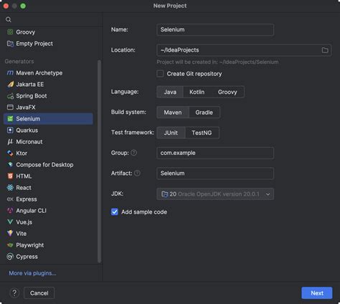Screen dimensions: 340x304
Task: Click the Angular CLI icon
Action: [x=10, y=211]
